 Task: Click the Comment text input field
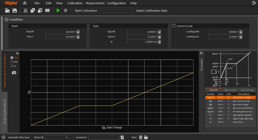[x=104, y=137]
